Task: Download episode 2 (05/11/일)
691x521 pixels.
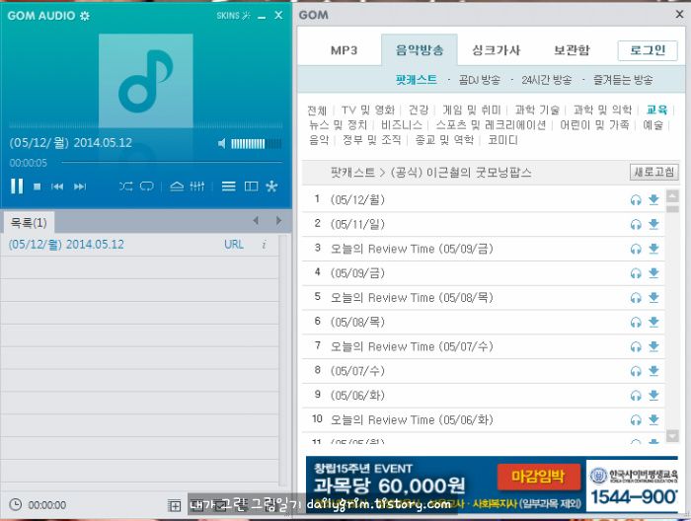Action: 653,225
